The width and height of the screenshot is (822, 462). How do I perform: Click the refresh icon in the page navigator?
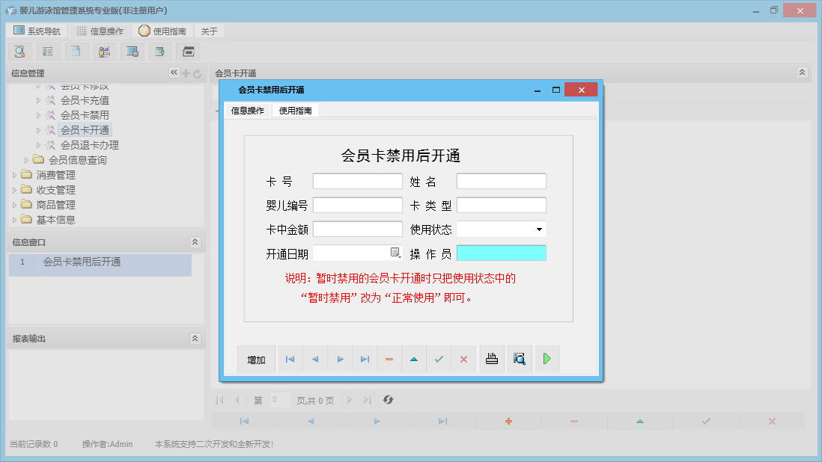tap(388, 400)
